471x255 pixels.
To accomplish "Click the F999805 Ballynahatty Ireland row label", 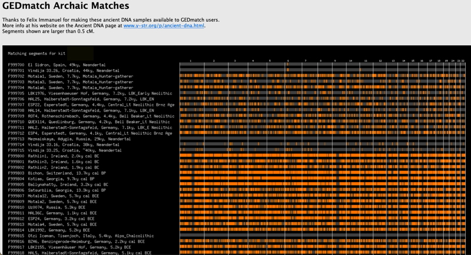I will tap(58, 184).
